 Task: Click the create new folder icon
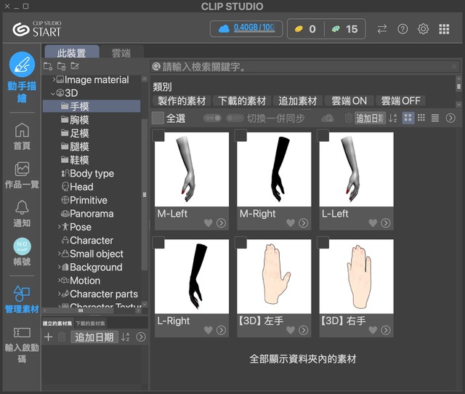click(48, 66)
